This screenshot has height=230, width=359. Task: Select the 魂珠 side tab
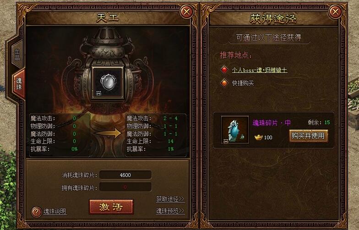click(19, 83)
